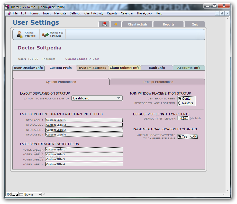The width and height of the screenshot is (237, 204).
Task: Toggle the status toolbar icon by the Browse menu
Action: [21, 194]
